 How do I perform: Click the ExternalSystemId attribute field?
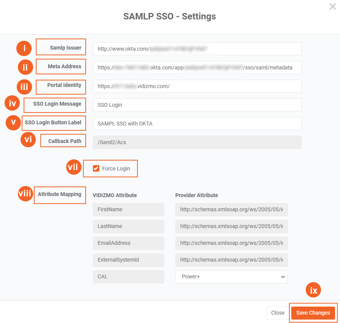pyautogui.click(x=128, y=260)
